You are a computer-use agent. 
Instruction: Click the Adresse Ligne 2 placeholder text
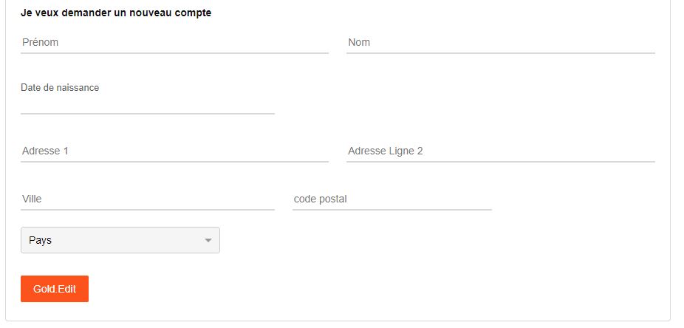(x=385, y=151)
